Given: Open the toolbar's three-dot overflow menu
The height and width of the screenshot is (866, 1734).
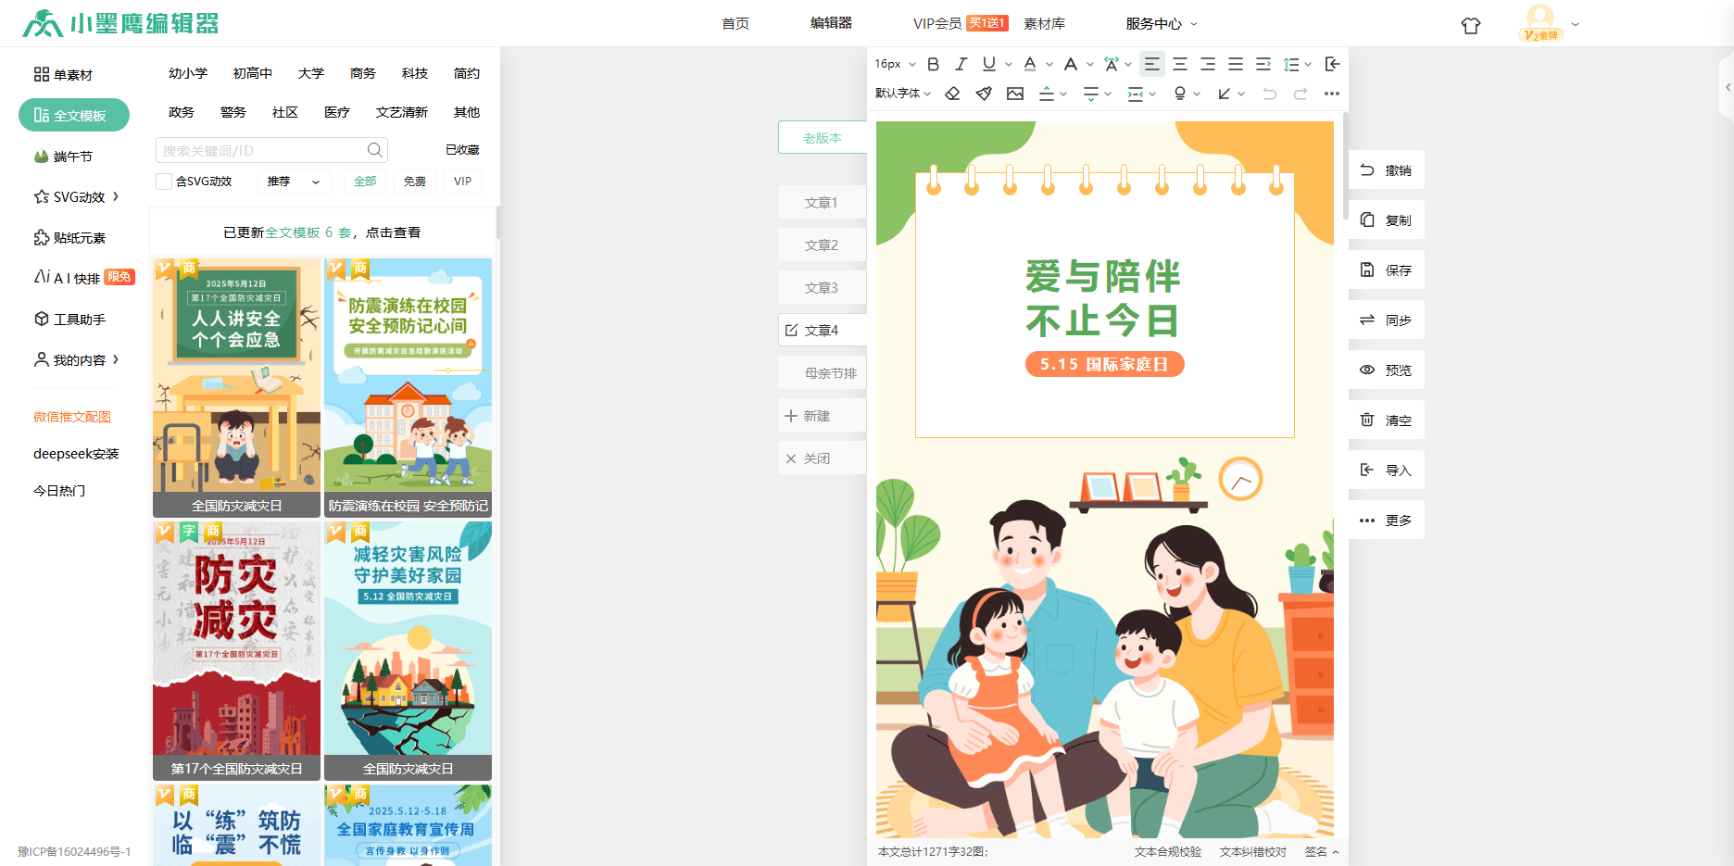Looking at the screenshot, I should pyautogui.click(x=1331, y=94).
